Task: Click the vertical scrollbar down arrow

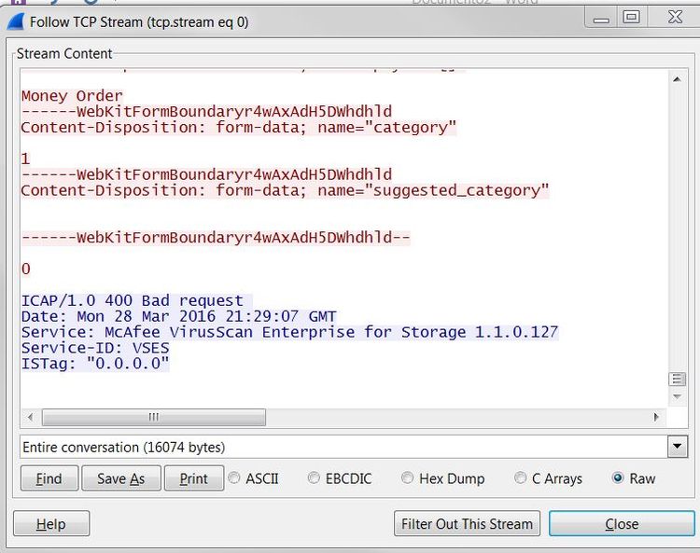Action: (677, 396)
